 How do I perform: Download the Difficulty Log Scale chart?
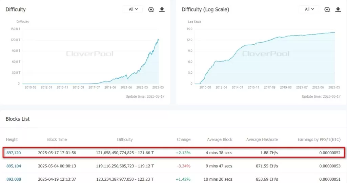click(338, 9)
